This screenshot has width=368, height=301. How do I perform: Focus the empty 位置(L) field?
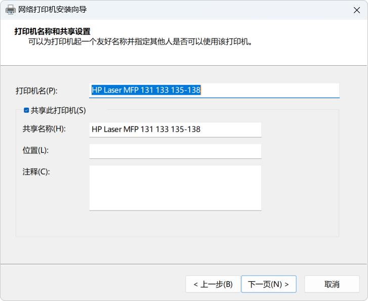pos(175,151)
